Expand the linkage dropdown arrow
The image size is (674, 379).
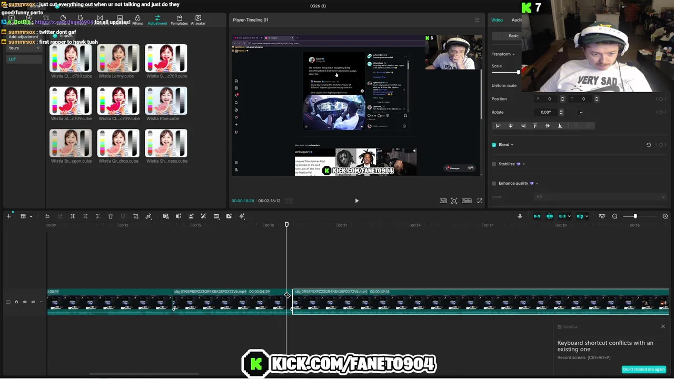click(x=569, y=216)
